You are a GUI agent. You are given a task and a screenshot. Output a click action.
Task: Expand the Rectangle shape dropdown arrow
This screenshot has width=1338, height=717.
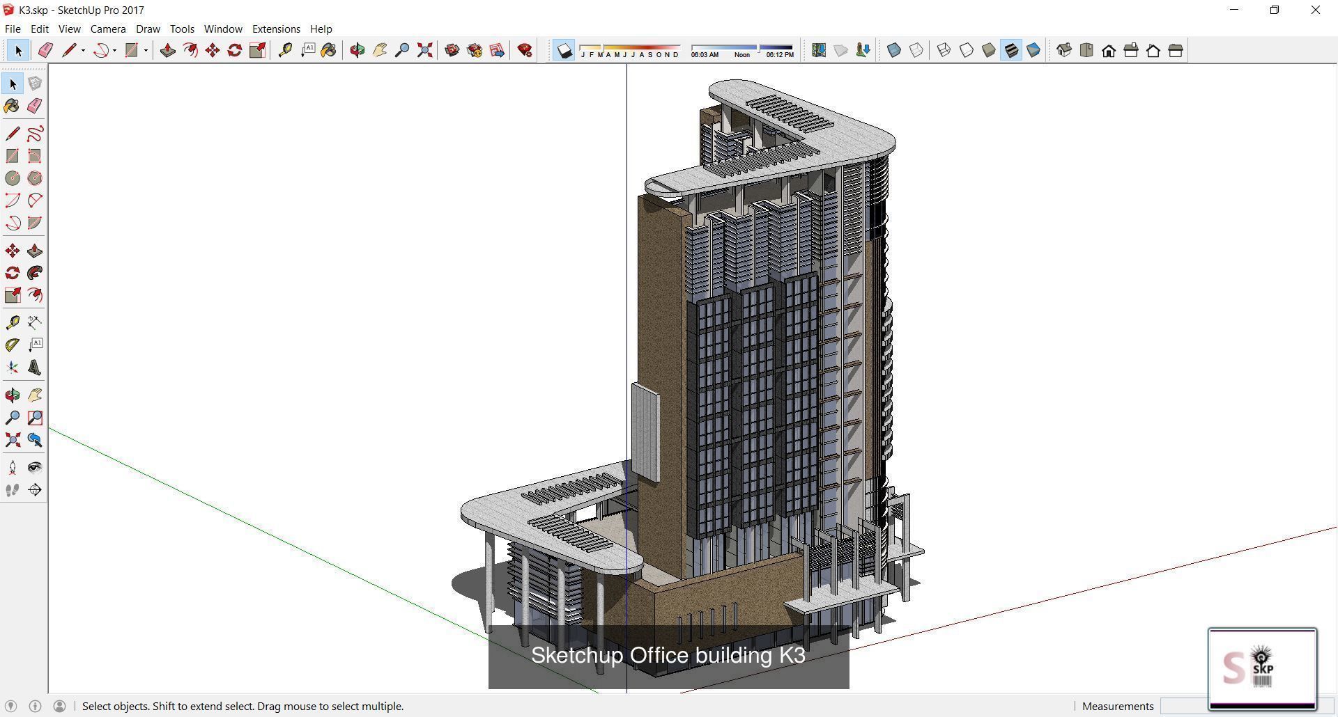click(146, 50)
